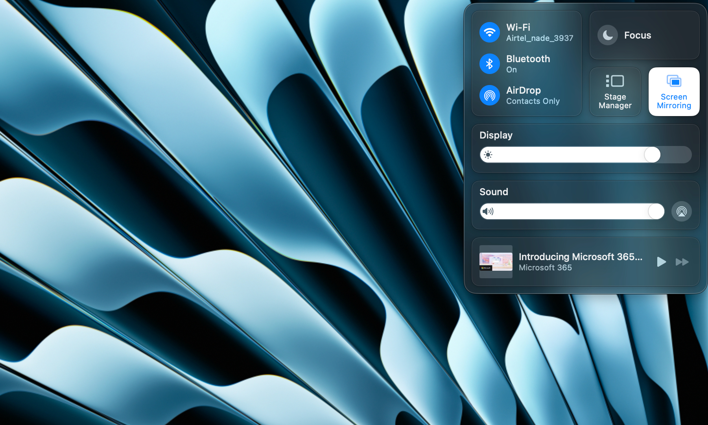Expand the Focus options
708x425 pixels.
[644, 35]
